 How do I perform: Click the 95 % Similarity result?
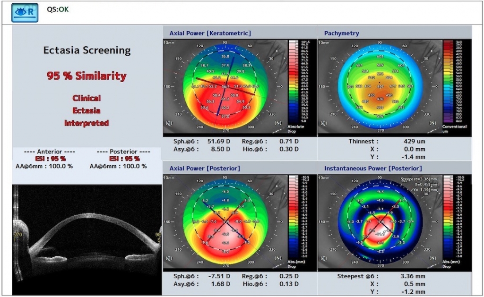[86, 76]
